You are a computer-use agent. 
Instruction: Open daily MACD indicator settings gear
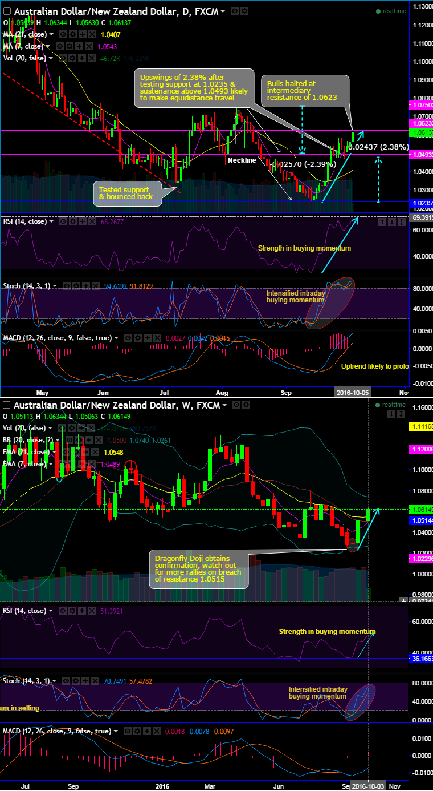pyautogui.click(x=138, y=338)
